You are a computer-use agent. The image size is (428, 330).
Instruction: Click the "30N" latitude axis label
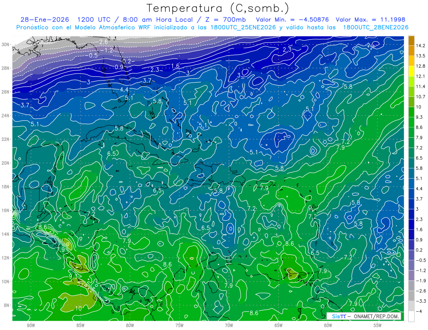(x=5, y=44)
